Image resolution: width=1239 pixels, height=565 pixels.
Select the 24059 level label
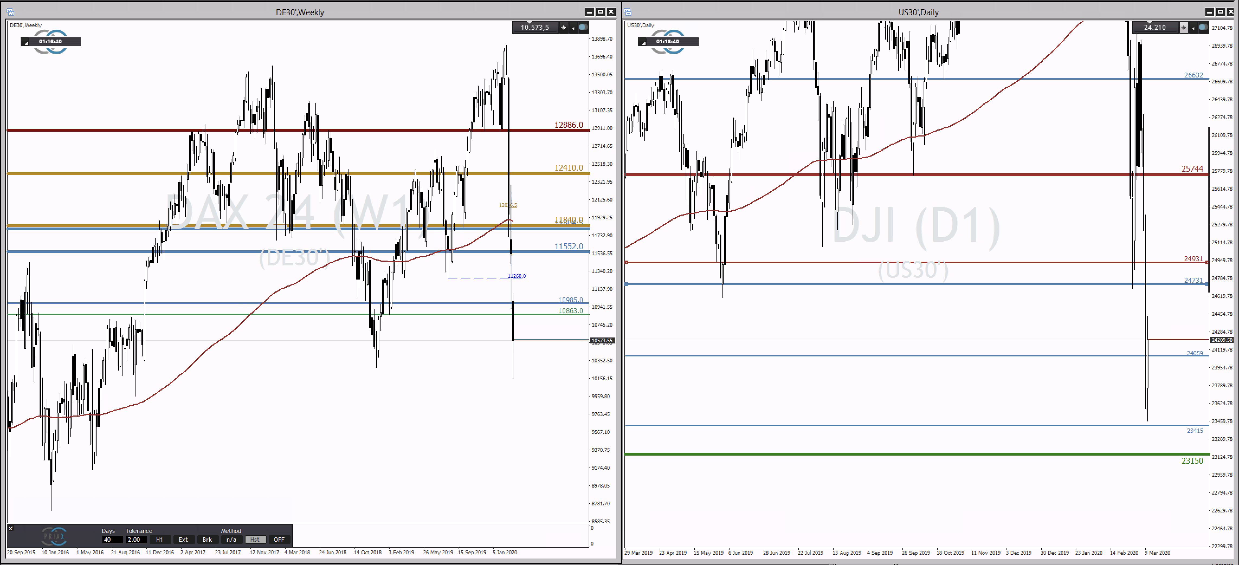point(1195,353)
